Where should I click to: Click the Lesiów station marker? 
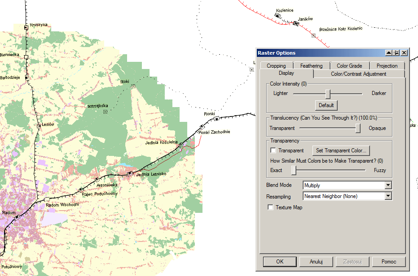coord(39,126)
